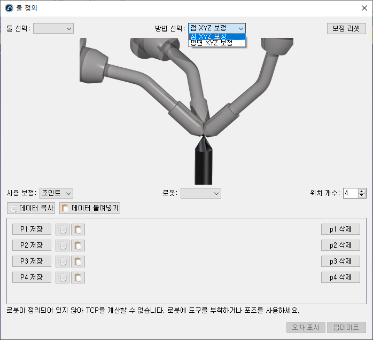
Task: Click paste icon in P4 row
Action: click(78, 278)
